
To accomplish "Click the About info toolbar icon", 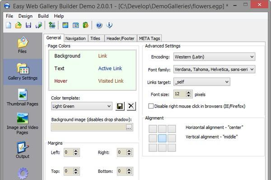I will pos(109,25).
